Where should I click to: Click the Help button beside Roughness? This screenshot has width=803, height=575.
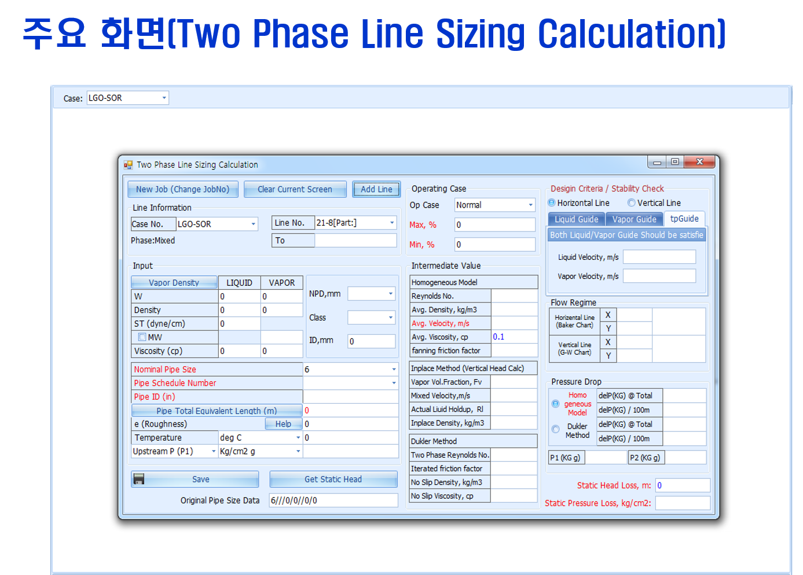pos(283,424)
